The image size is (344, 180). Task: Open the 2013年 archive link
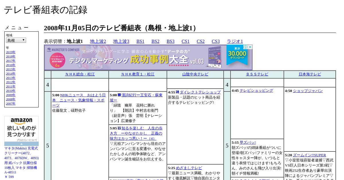point(11,78)
